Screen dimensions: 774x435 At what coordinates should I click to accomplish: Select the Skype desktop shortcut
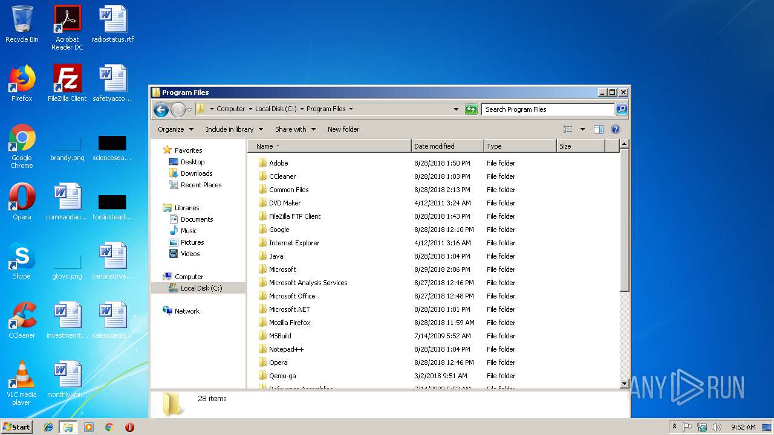22,261
